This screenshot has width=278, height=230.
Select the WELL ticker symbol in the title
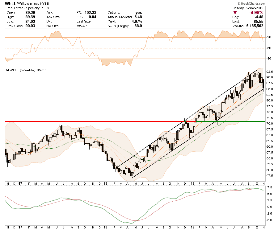(11, 3)
